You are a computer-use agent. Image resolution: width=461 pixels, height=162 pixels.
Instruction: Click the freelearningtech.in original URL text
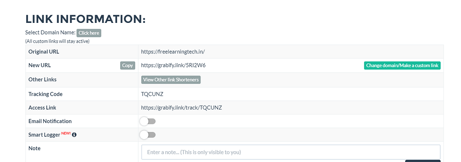pyautogui.click(x=173, y=52)
